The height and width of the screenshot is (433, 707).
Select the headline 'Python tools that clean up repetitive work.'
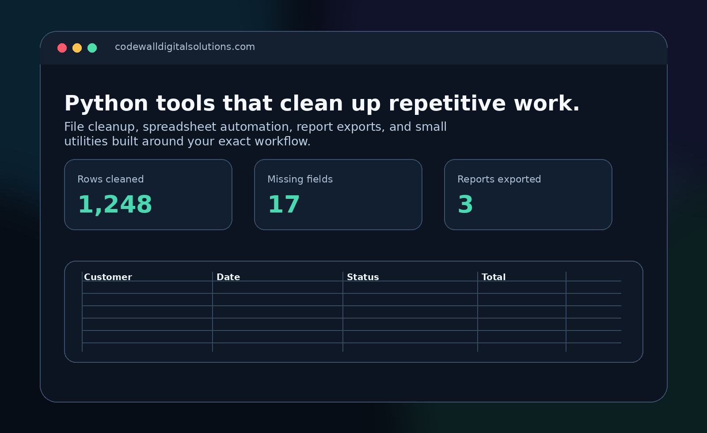[x=322, y=104]
